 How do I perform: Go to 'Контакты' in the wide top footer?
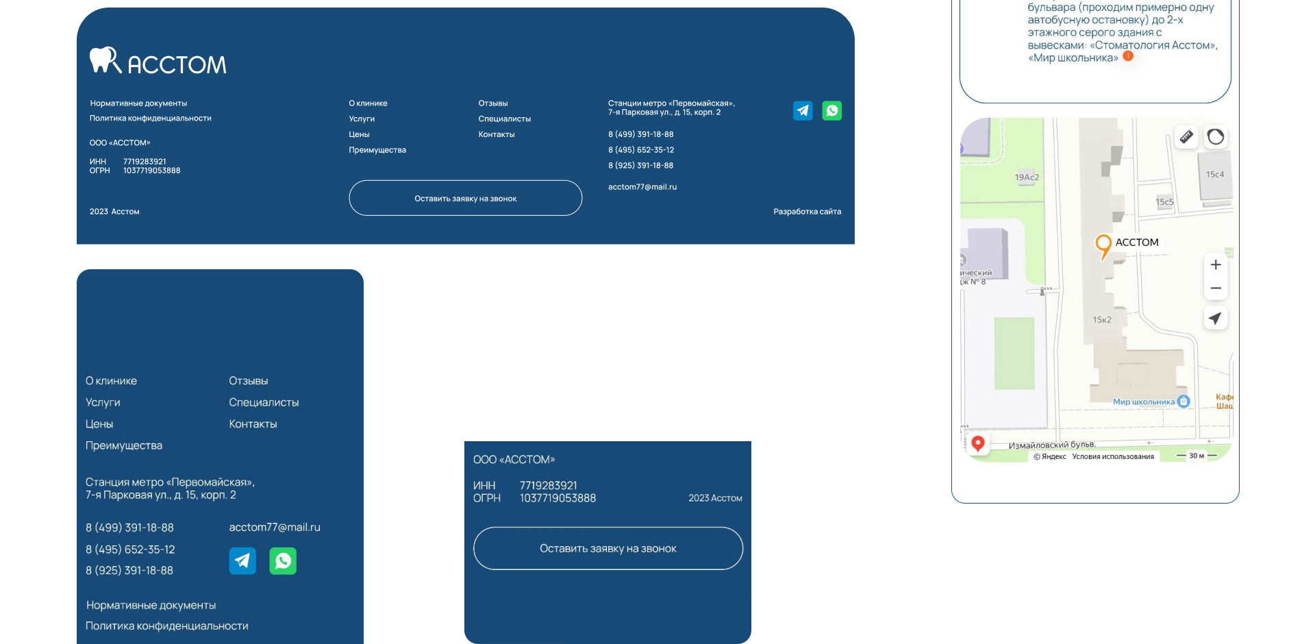click(497, 134)
